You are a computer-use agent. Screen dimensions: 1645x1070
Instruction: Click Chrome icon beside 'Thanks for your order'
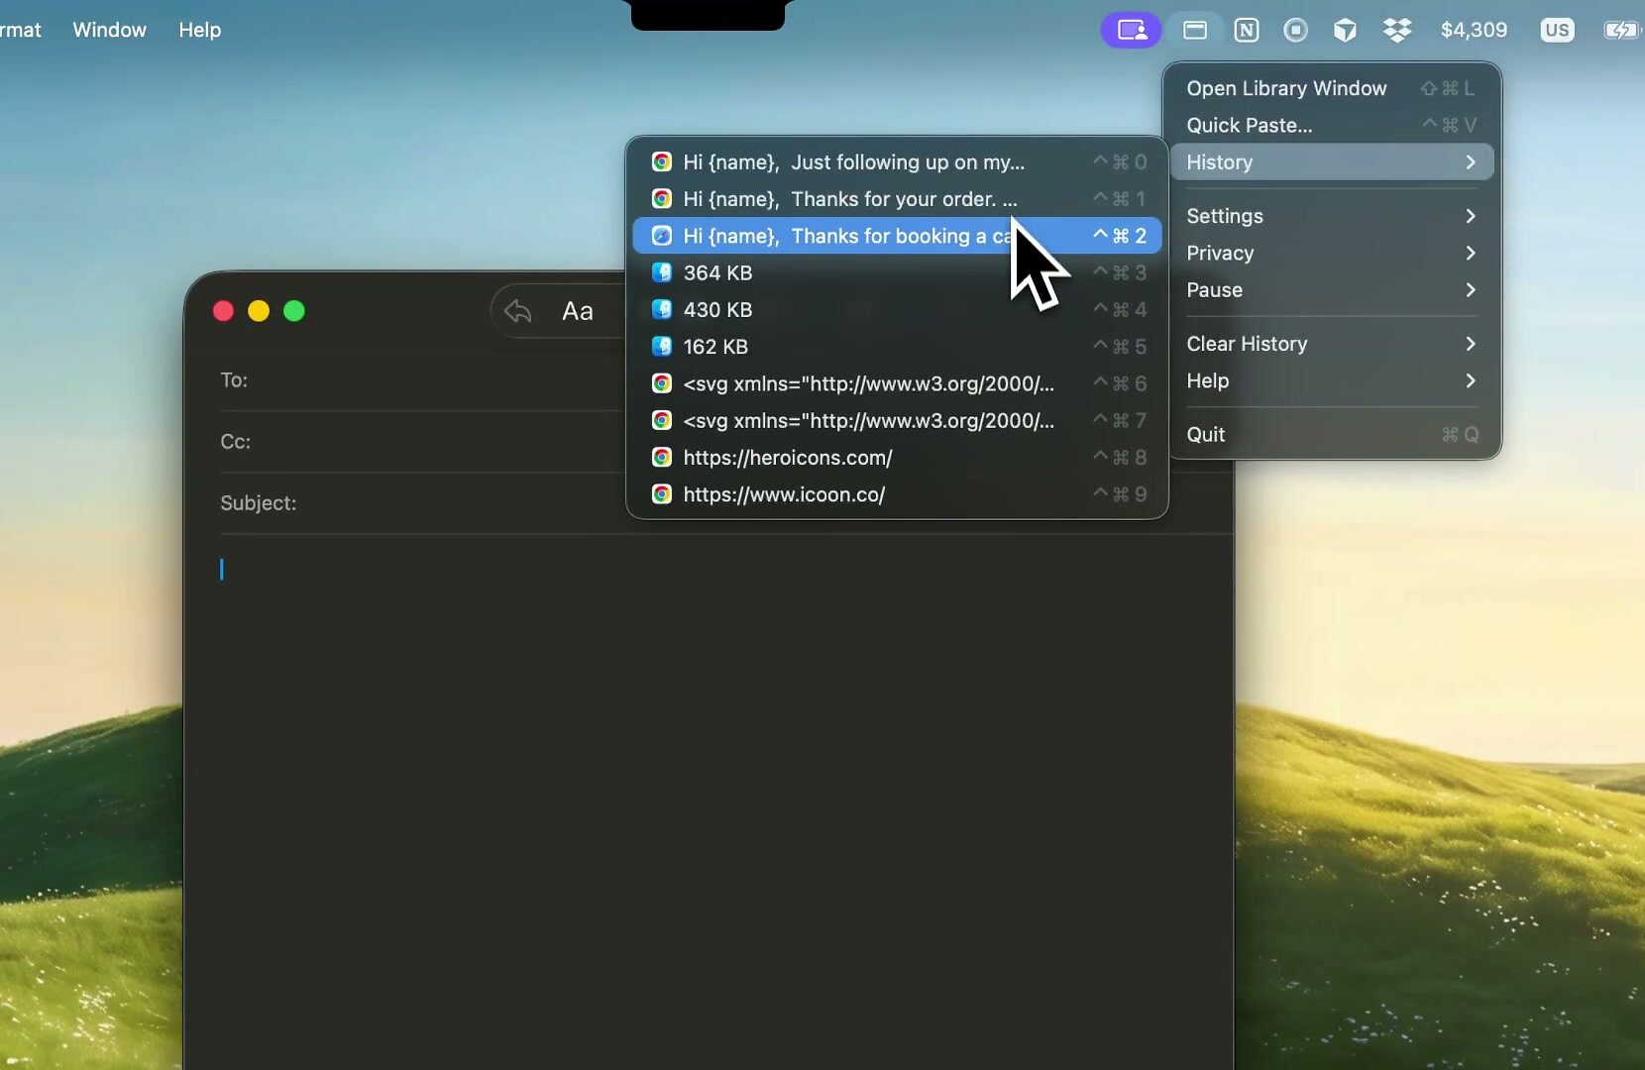(x=662, y=198)
